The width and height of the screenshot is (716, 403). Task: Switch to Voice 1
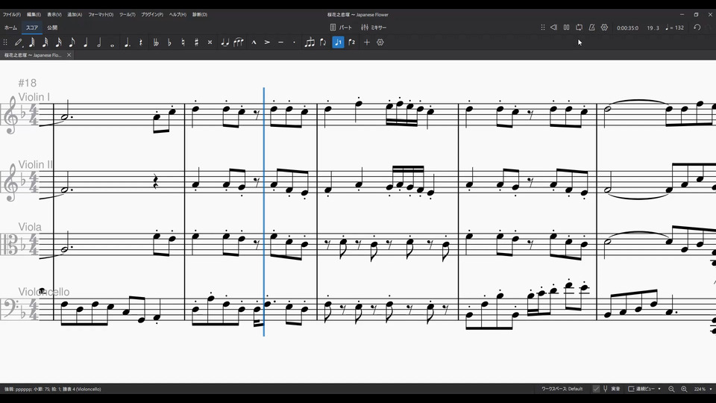click(x=339, y=43)
